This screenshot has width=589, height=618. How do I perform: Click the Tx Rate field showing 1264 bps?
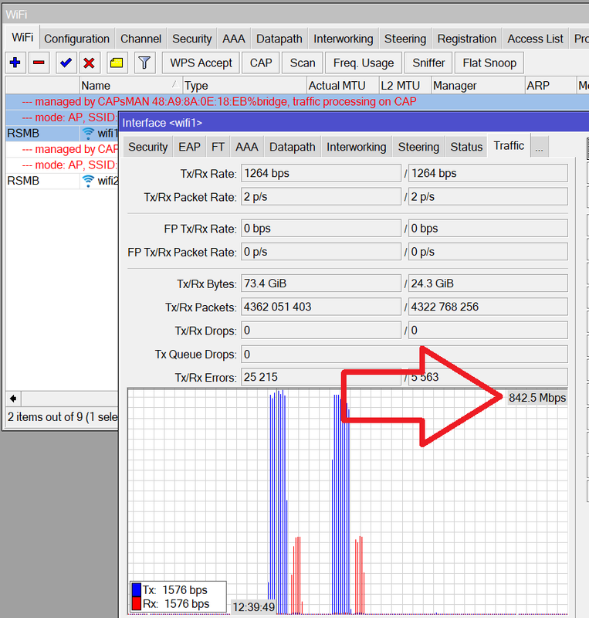(320, 173)
